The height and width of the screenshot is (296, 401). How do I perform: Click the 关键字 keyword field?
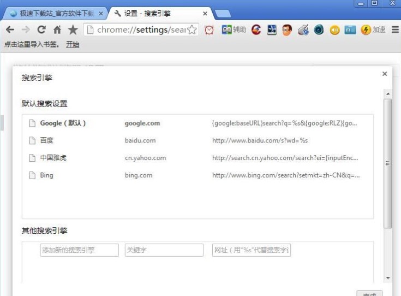coord(164,250)
